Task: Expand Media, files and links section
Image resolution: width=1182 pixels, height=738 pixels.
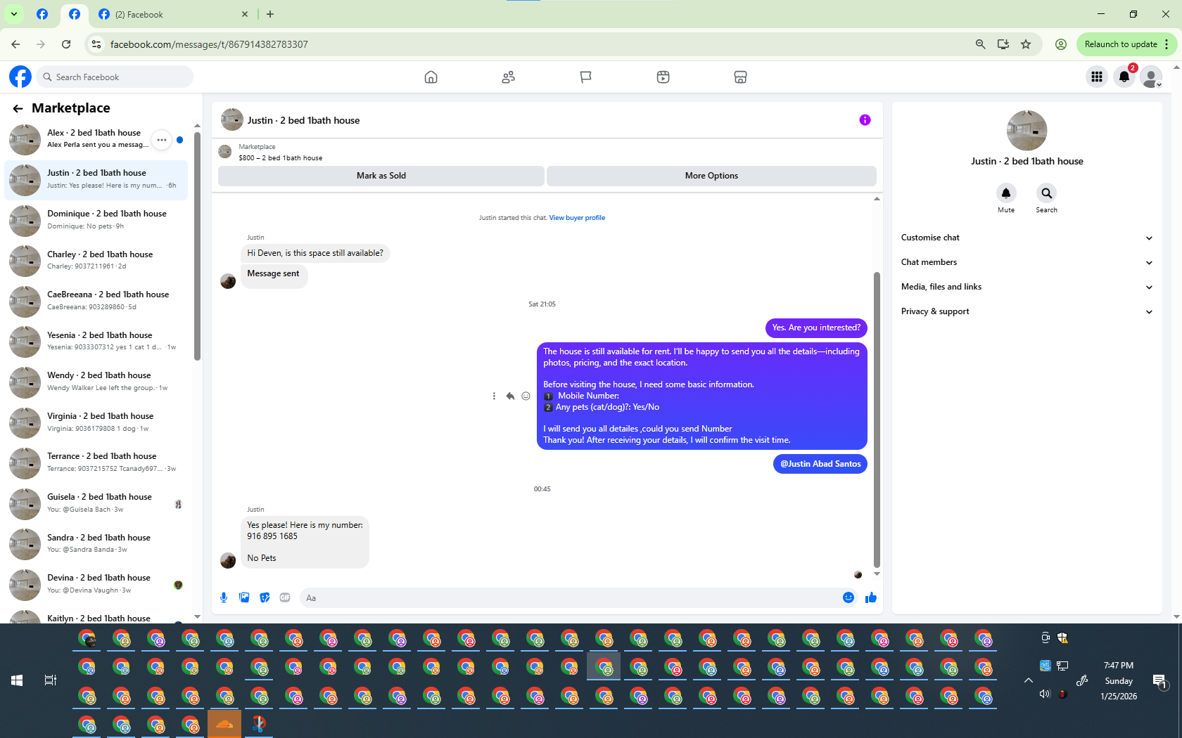Action: [1027, 287]
